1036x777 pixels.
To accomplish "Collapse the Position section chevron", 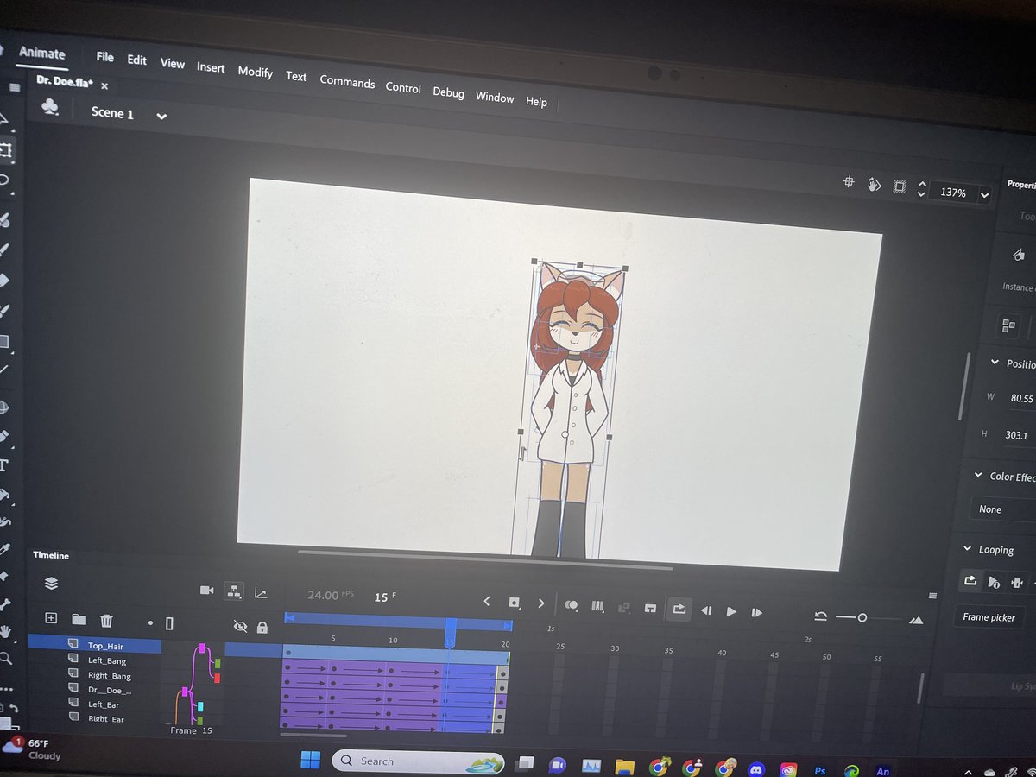I will (994, 363).
